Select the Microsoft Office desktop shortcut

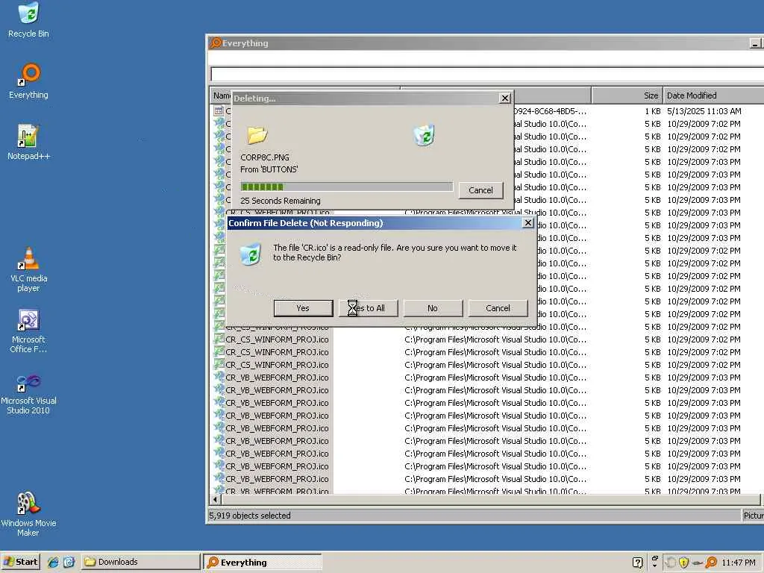pos(28,331)
